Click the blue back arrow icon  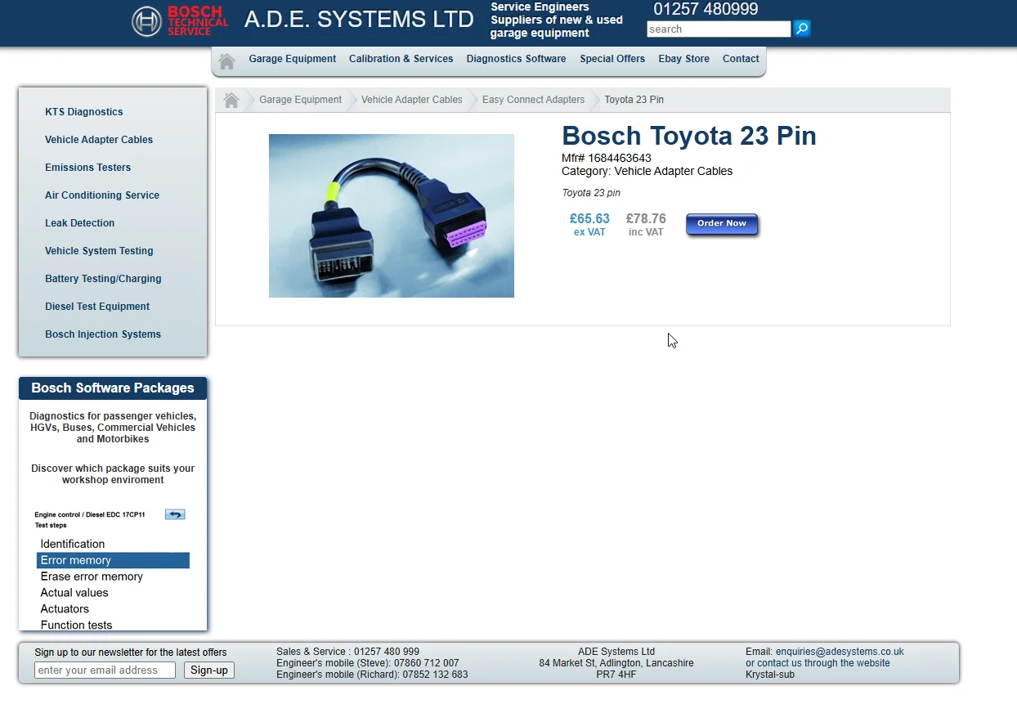coord(175,514)
